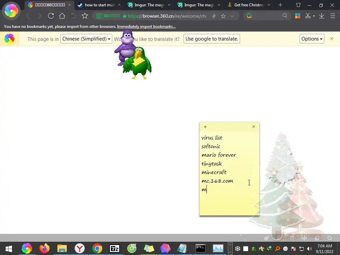
Task: Click the t-shirt skin icon in title bar
Action: coord(298,5)
